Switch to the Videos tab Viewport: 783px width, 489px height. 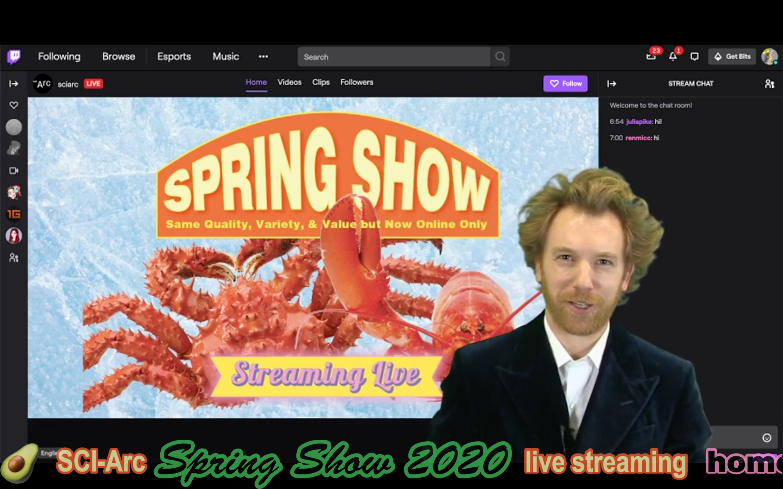289,83
